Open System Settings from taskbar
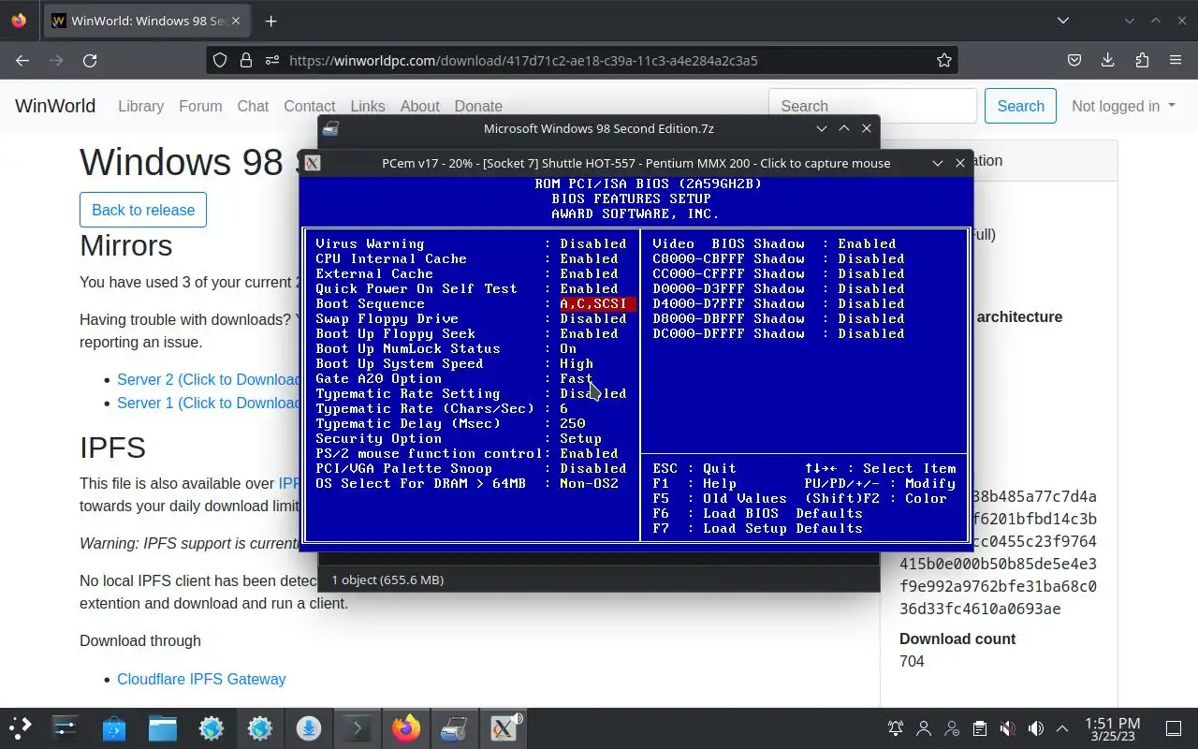Image resolution: width=1198 pixels, height=749 pixels. (x=66, y=727)
